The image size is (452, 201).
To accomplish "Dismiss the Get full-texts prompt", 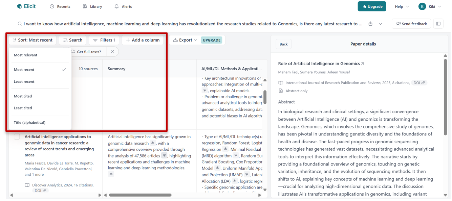I will click(112, 51).
